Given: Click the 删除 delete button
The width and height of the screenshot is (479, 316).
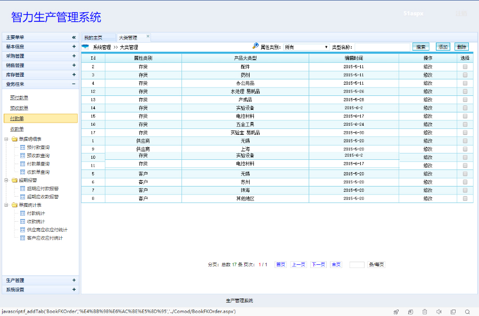Looking at the screenshot, I should coord(461,47).
